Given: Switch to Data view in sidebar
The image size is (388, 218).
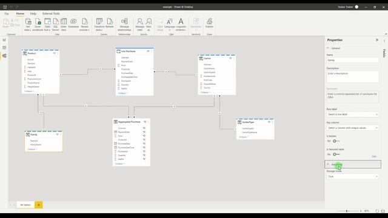Looking at the screenshot, I should click(x=4, y=47).
